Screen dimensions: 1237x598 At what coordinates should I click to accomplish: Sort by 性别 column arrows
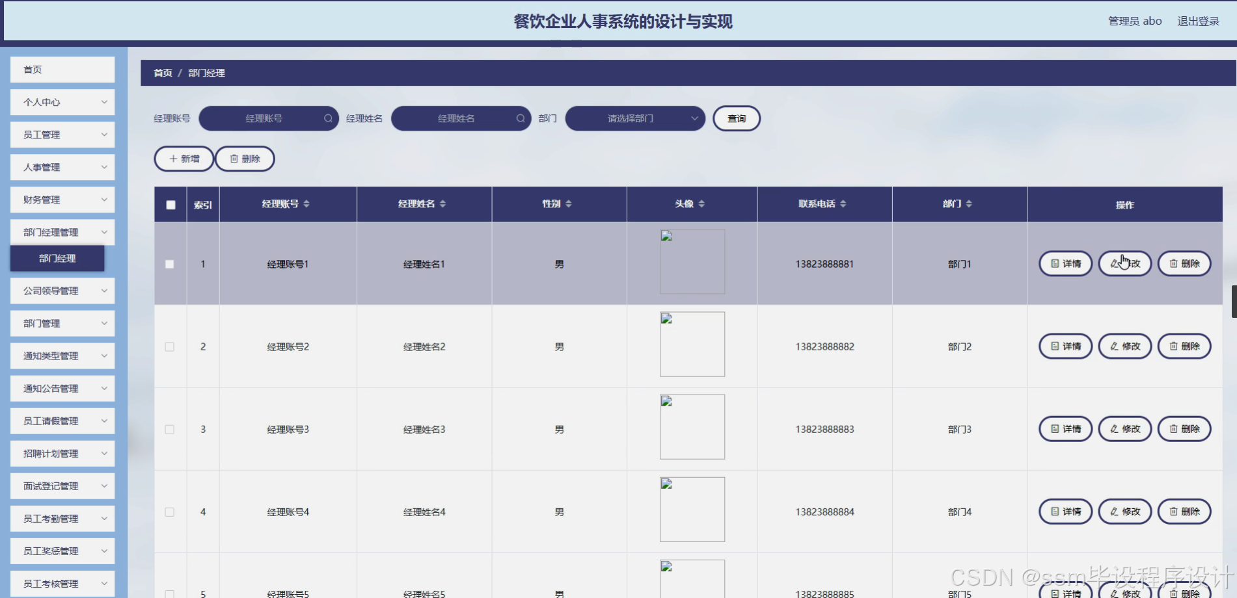coord(568,204)
